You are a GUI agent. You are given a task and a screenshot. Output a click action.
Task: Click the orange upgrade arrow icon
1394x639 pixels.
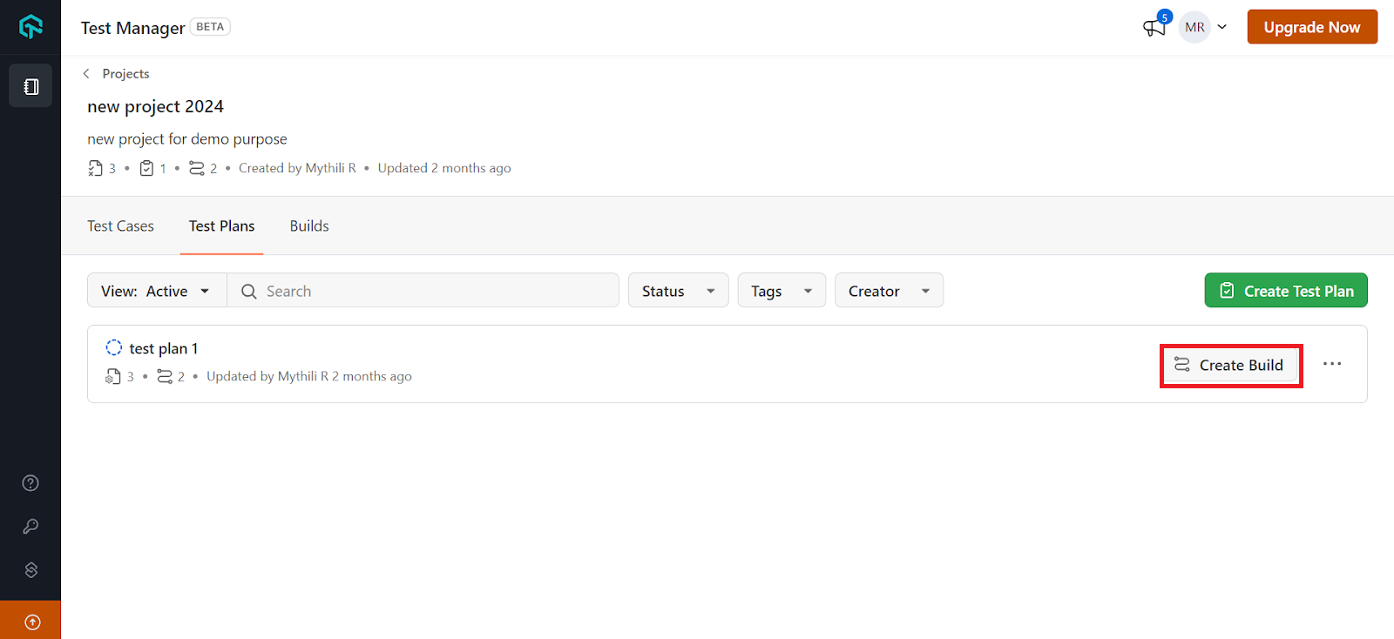[30, 621]
